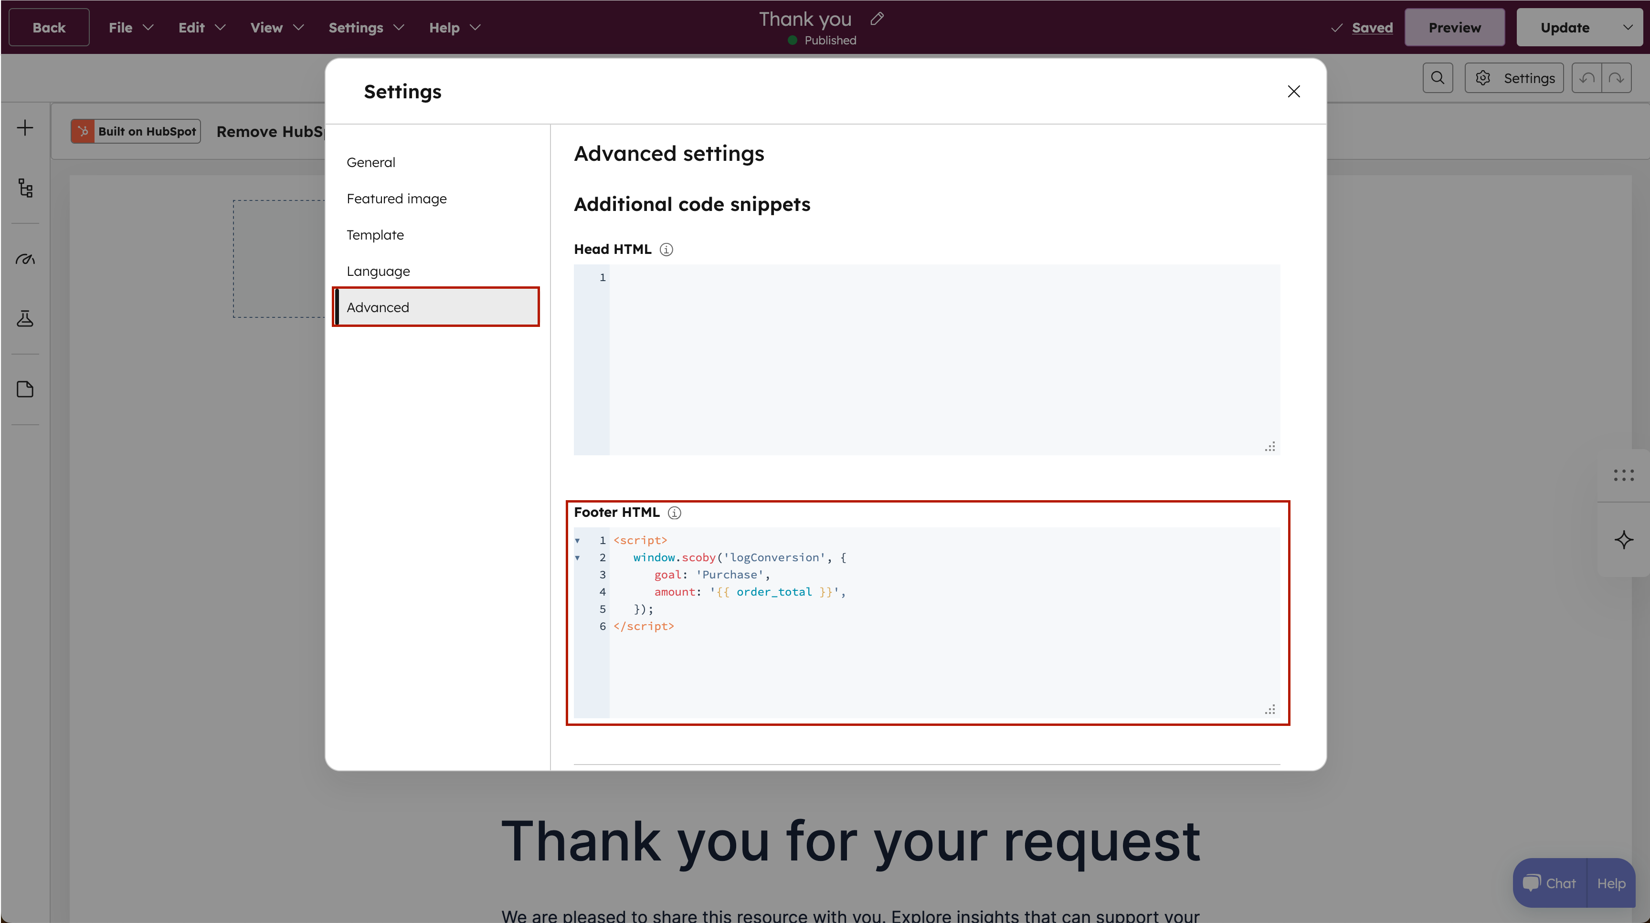
Task: Click the AI sparkle assistant icon
Action: pyautogui.click(x=1623, y=540)
